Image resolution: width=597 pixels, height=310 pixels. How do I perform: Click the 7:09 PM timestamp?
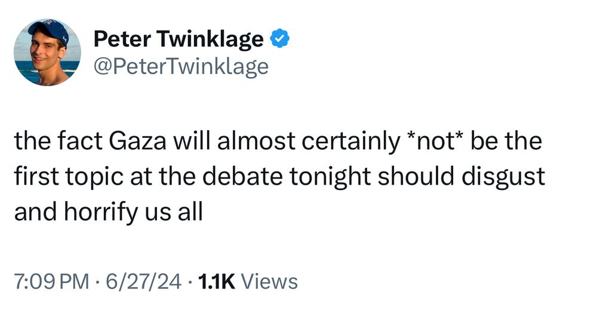pyautogui.click(x=51, y=280)
